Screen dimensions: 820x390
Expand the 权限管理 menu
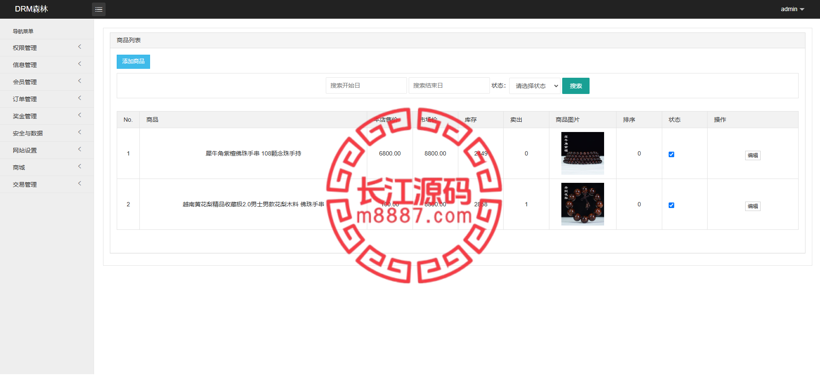(47, 48)
